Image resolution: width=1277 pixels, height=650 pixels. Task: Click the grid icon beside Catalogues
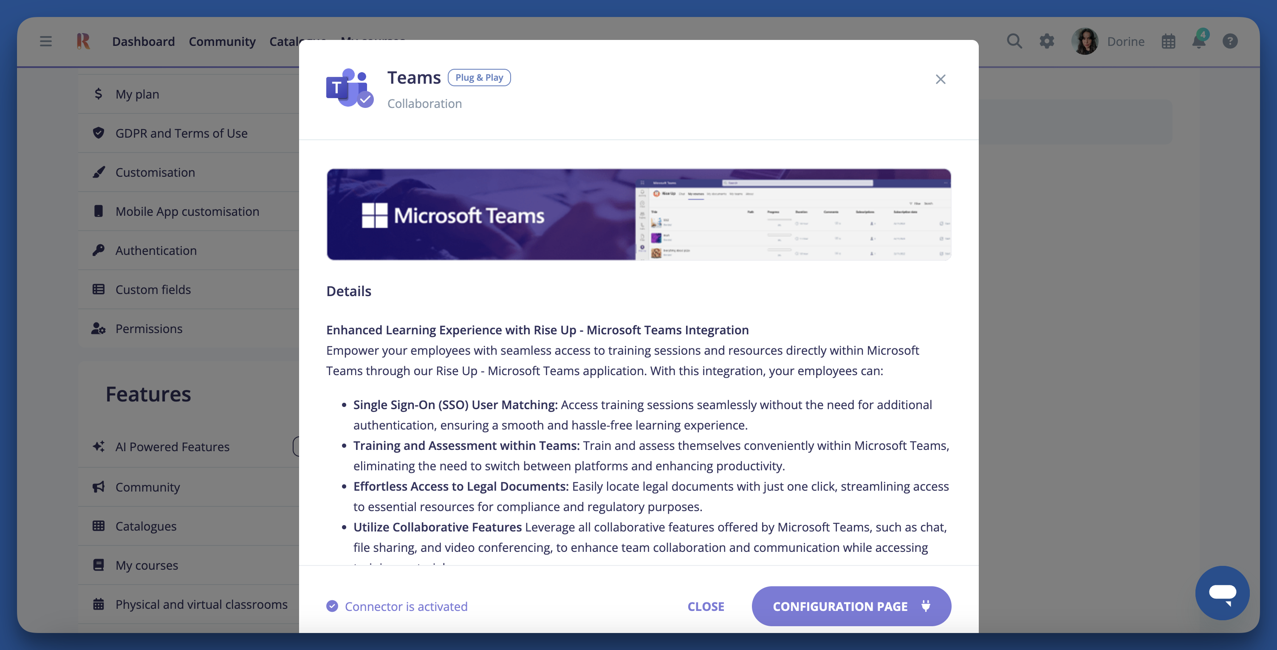(98, 526)
